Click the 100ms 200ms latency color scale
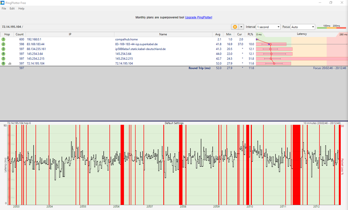The image size is (348, 210). (331, 27)
